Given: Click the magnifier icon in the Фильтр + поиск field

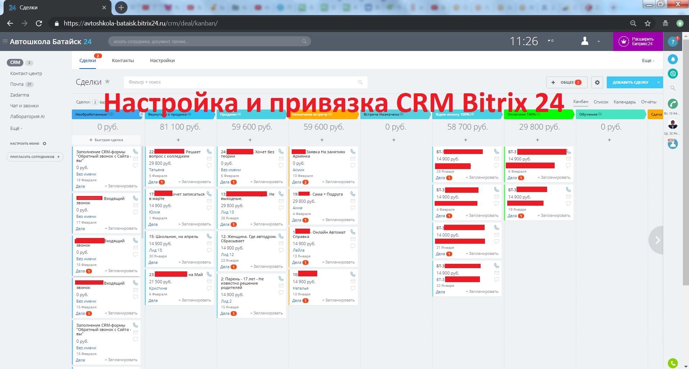Looking at the screenshot, I should [x=360, y=82].
